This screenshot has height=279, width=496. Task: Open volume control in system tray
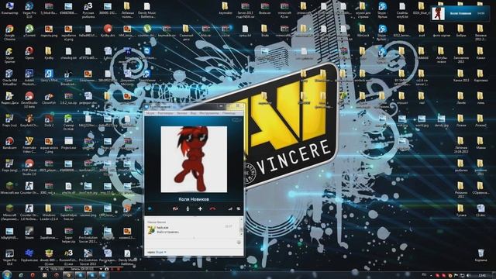point(469,275)
